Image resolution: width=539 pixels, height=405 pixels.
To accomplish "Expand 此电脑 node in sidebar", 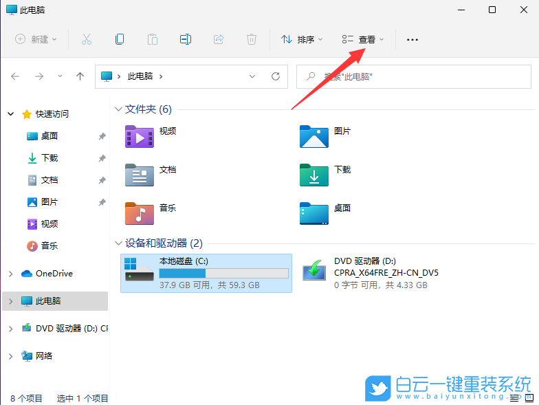I will [11, 301].
